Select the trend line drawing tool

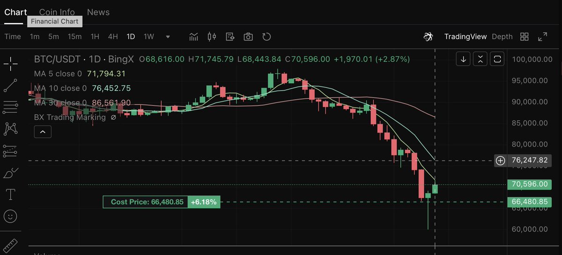10,85
